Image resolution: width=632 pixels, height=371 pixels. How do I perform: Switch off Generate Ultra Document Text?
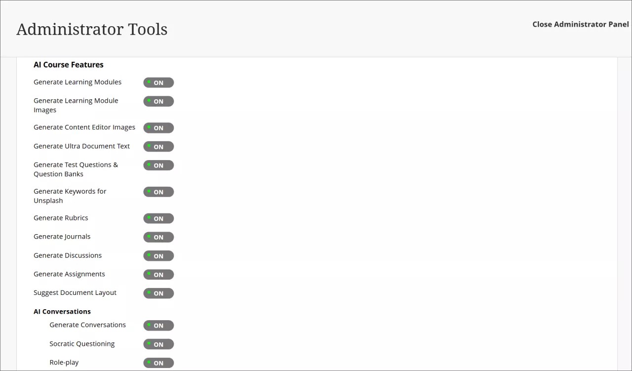[158, 146]
